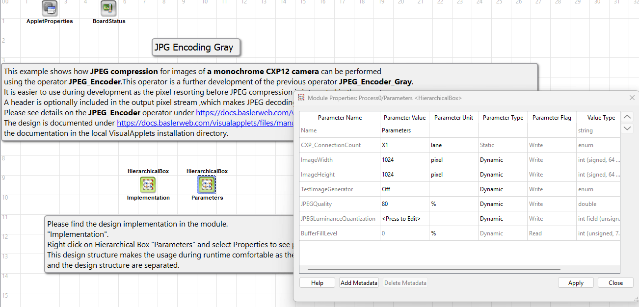This screenshot has width=639, height=307.
Task: Click the down chevron in the dialog
Action: [x=627, y=128]
